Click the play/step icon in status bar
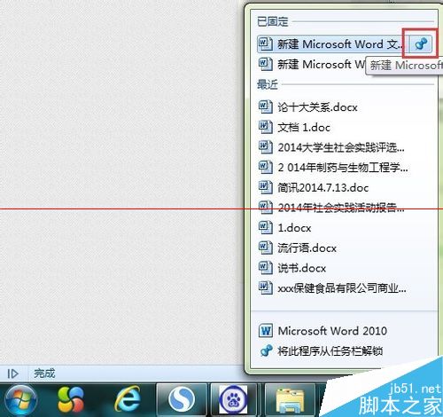443x417 pixels. click(12, 374)
